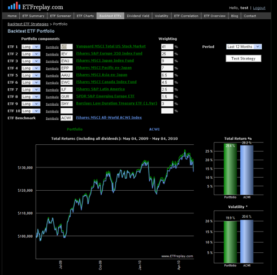Click ETF 1 weighting field showing 41
Screen dimensions: 277x275
tap(167, 47)
